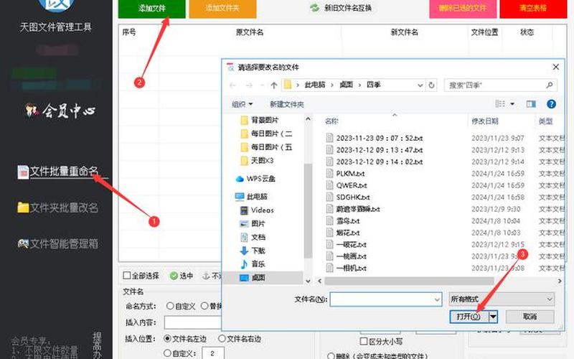Screen dimensions: 574x359
Task: Select WPS云盘 in navigation tree
Action: pos(255,179)
